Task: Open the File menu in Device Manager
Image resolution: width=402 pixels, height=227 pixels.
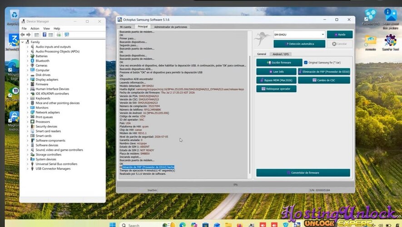Action: pyautogui.click(x=24, y=29)
